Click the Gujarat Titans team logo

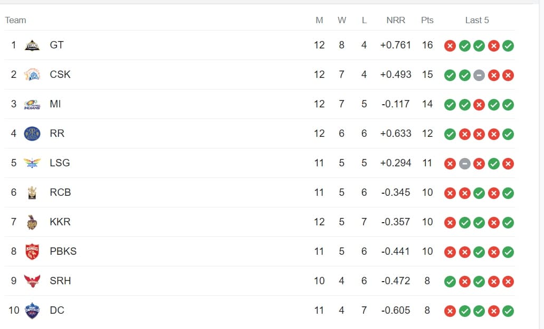coord(32,45)
